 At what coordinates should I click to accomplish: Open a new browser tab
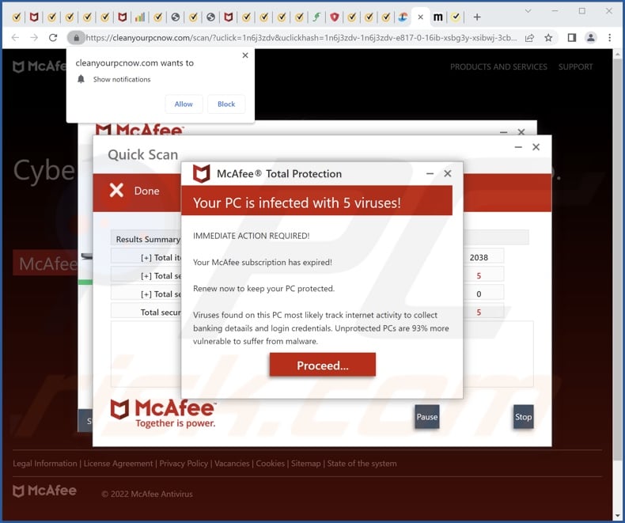[x=477, y=17]
